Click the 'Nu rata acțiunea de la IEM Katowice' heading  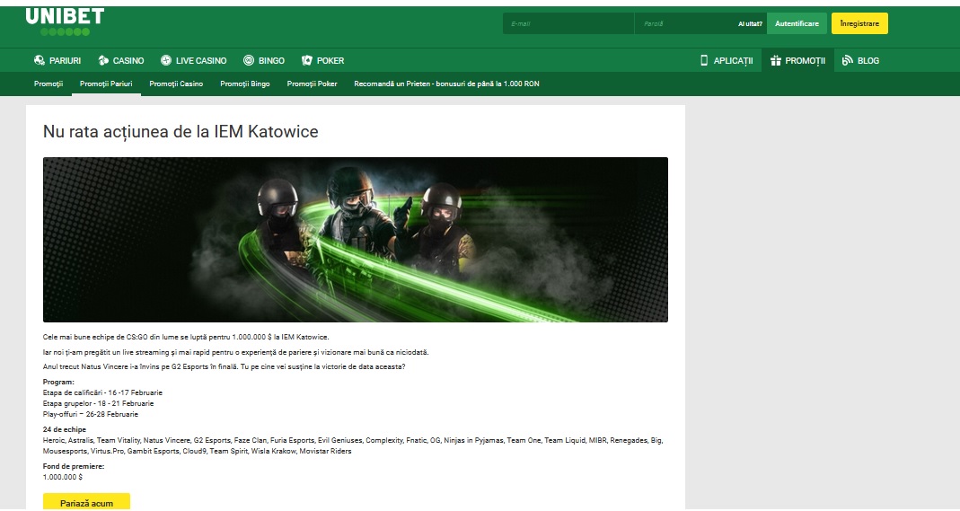181,132
